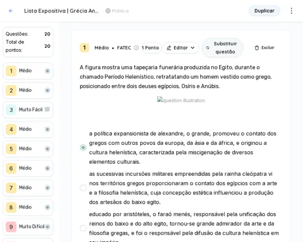Screen dimensions: 303x242
Task: Click question 1 multiple-choice type icon in sidebar
Action: point(47,71)
